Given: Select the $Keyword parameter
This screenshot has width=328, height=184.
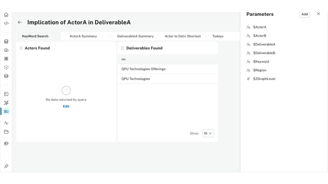Looking at the screenshot, I should pos(261,62).
